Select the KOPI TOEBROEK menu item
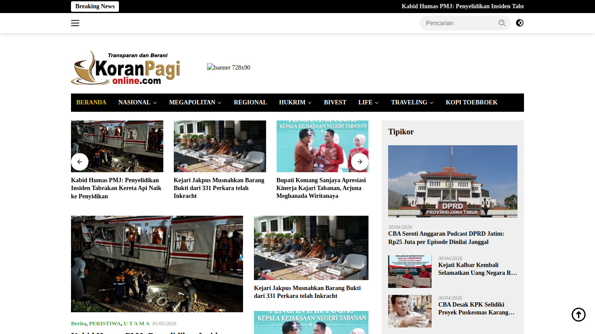595x334 pixels. pos(472,103)
